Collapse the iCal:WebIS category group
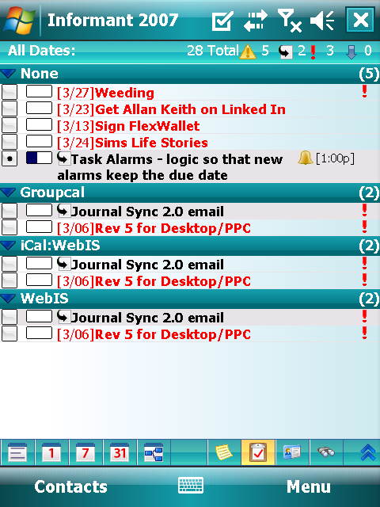 tap(8, 246)
